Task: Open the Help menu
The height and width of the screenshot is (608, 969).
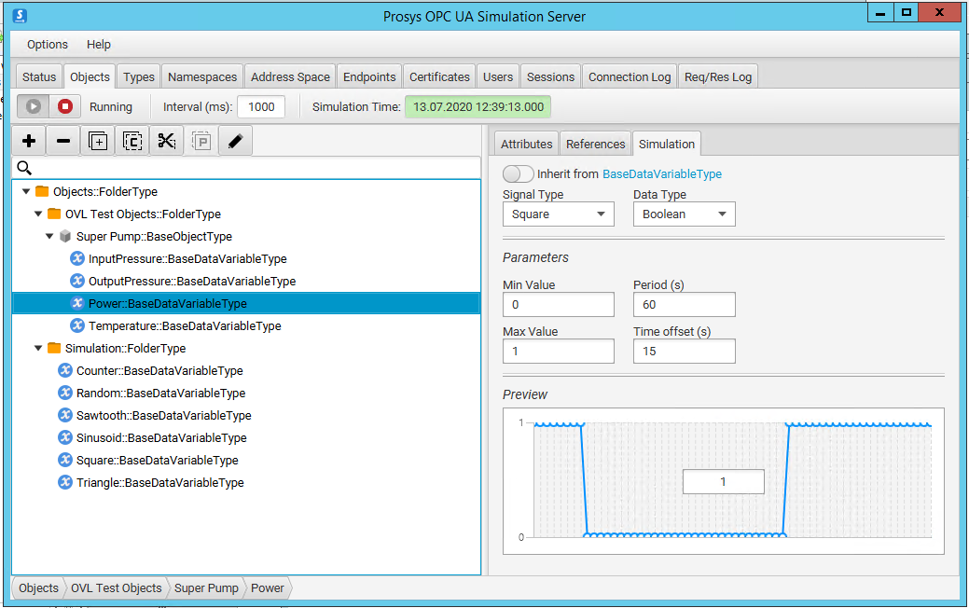Action: pos(98,45)
